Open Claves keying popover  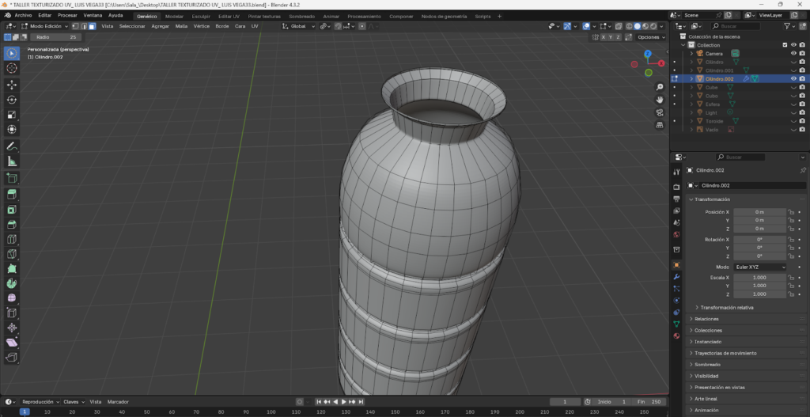74,402
